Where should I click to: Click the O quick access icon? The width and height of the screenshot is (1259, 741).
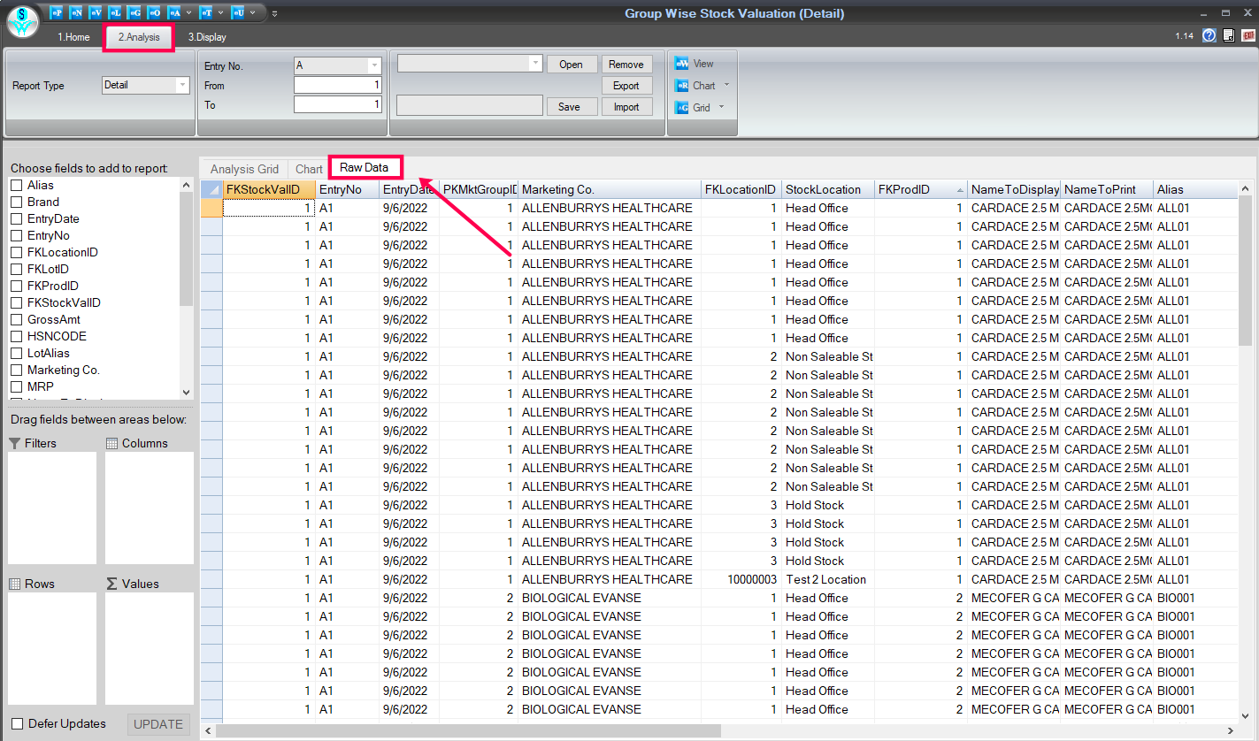154,12
